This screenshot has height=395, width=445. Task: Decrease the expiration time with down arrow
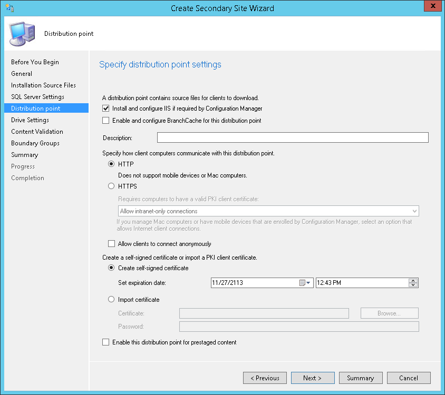[x=413, y=285]
